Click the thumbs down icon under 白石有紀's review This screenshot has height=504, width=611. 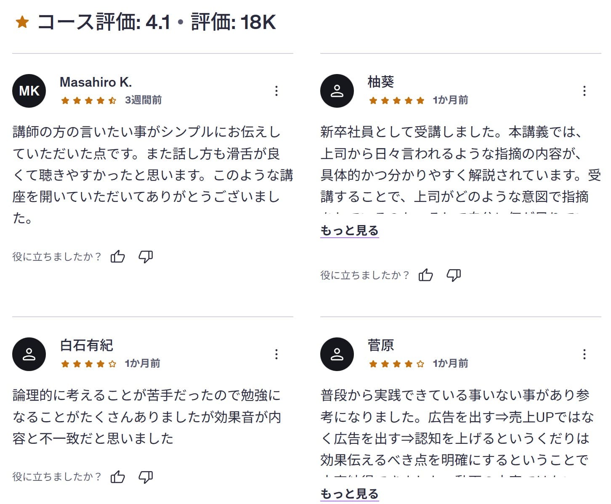(146, 477)
